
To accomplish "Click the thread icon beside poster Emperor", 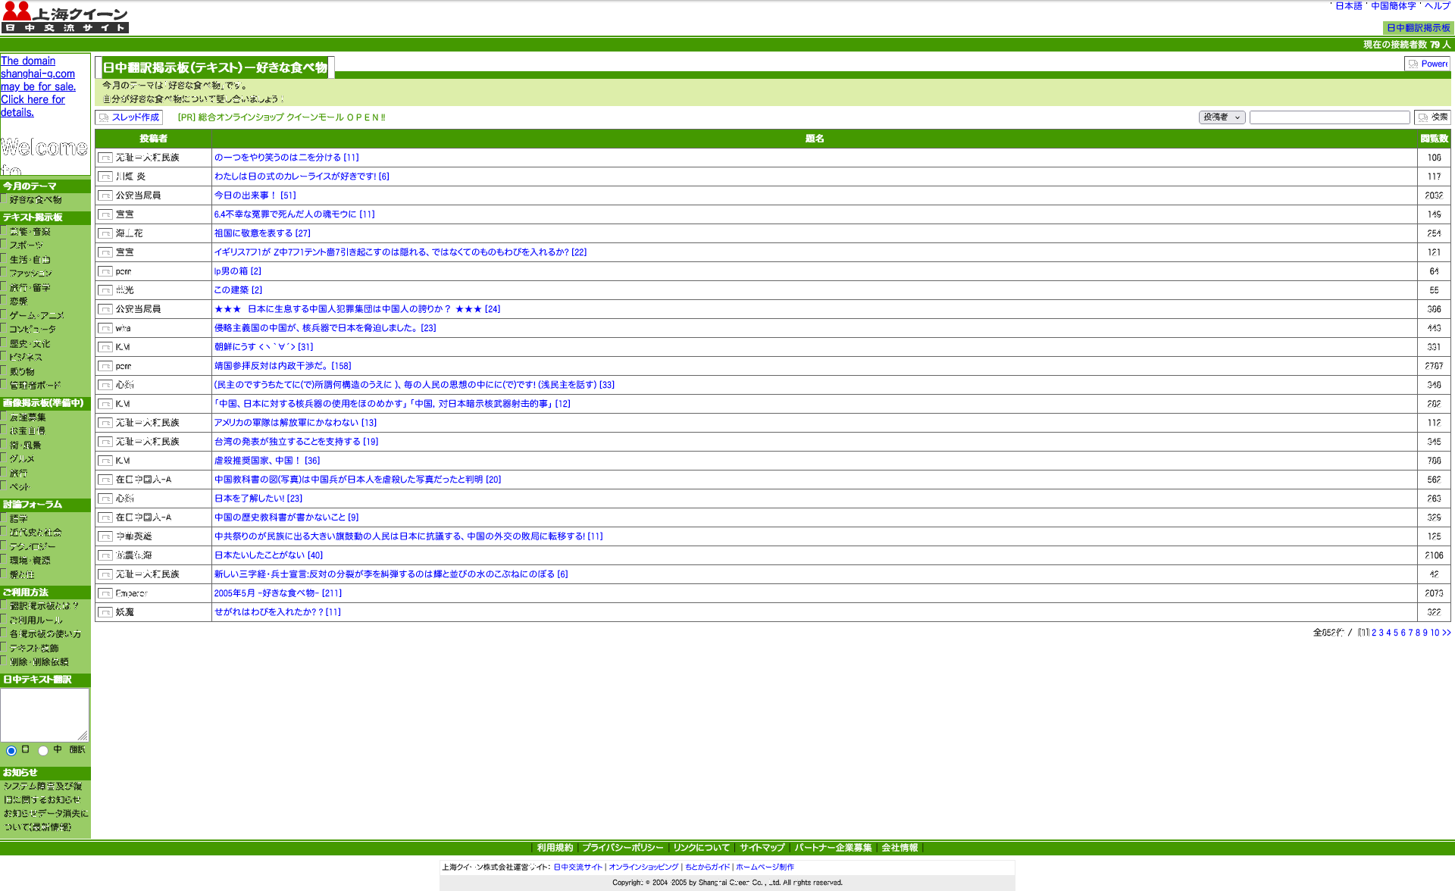I will (105, 593).
